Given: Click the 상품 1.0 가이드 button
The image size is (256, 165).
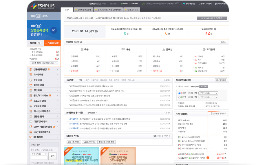Looking at the screenshot, I should coord(74,142).
